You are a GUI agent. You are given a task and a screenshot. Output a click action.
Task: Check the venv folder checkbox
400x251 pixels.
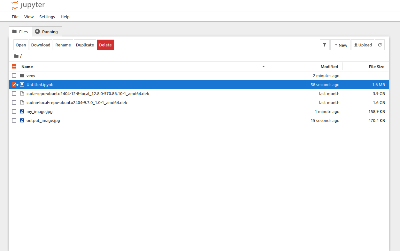pyautogui.click(x=14, y=76)
